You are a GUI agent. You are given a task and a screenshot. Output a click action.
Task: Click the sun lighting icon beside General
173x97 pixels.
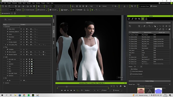click(100, 6)
